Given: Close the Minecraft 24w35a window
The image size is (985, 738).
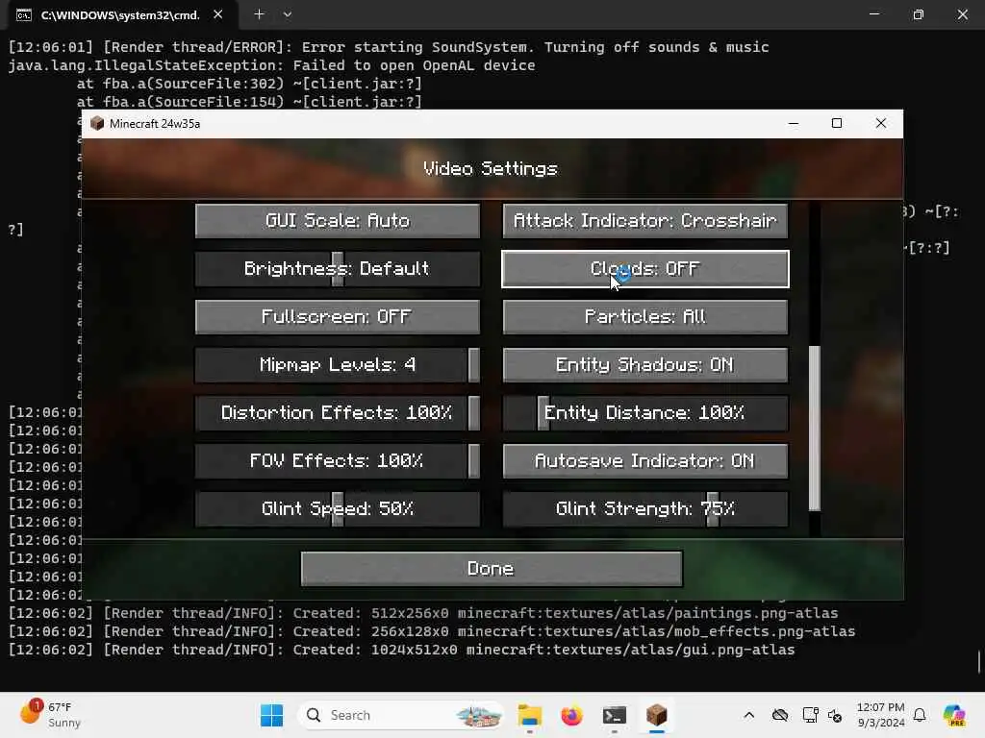Looking at the screenshot, I should [881, 124].
